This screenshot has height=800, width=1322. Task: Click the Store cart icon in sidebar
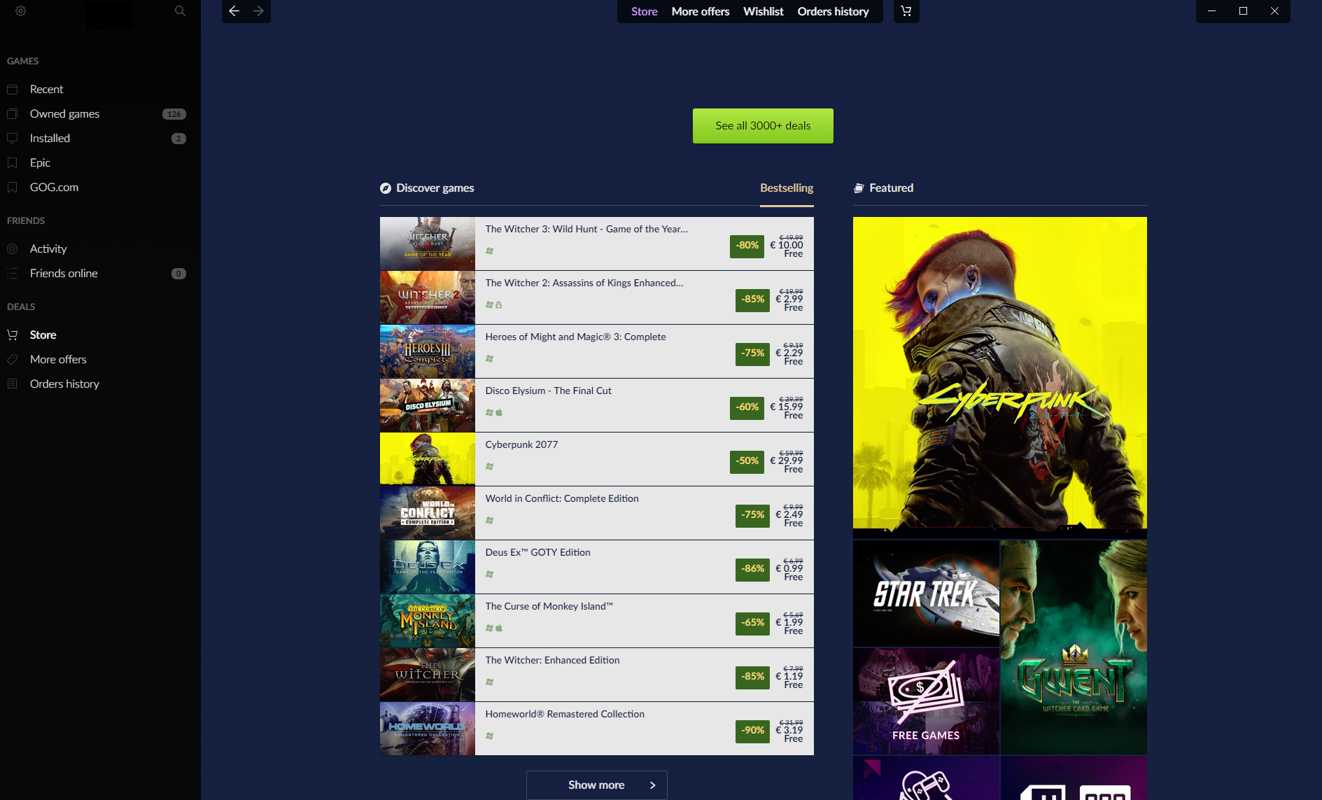(13, 335)
